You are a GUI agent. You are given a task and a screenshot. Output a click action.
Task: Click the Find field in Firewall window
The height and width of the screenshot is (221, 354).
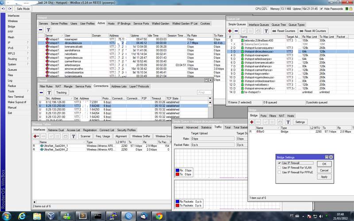coord(204,92)
